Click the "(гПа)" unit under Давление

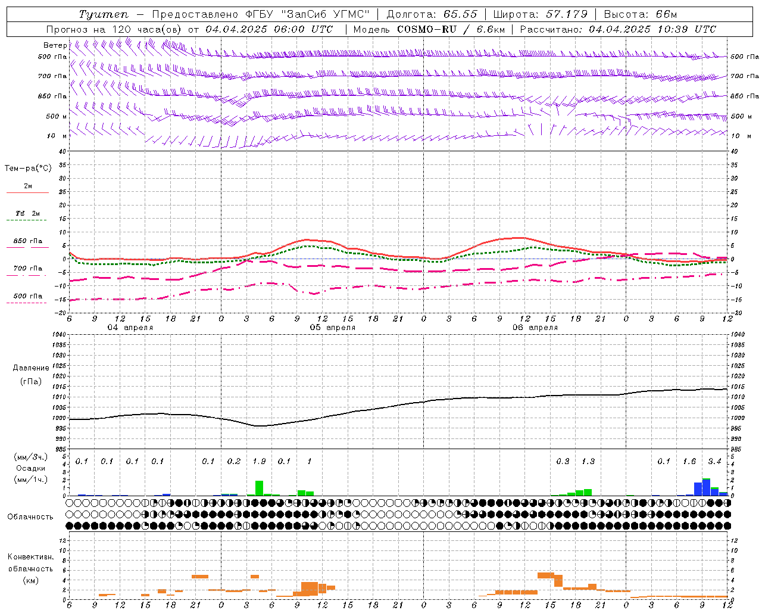click(30, 382)
